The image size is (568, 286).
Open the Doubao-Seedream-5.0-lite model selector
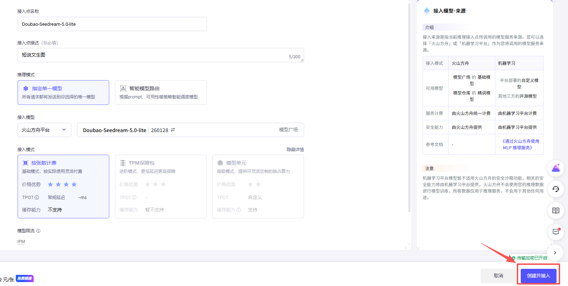coord(191,130)
